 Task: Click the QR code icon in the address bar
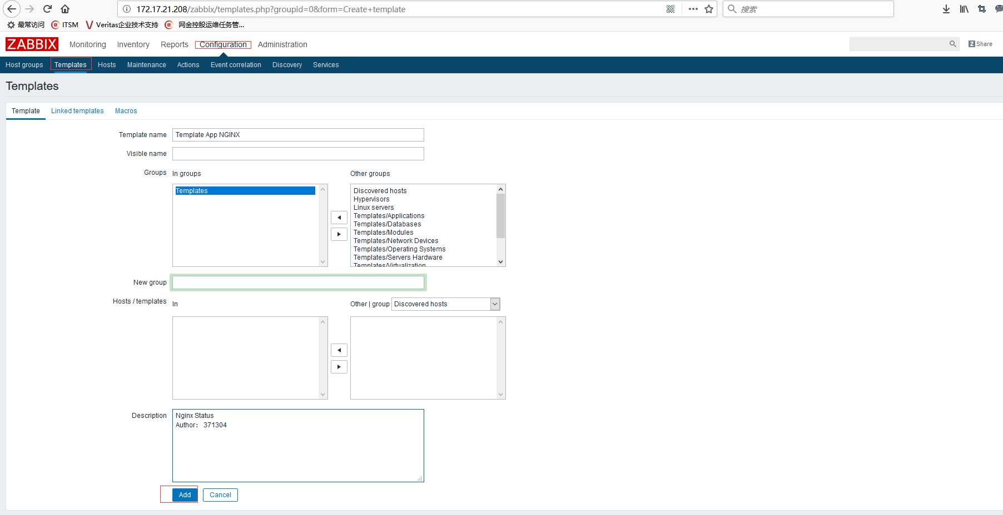click(671, 9)
